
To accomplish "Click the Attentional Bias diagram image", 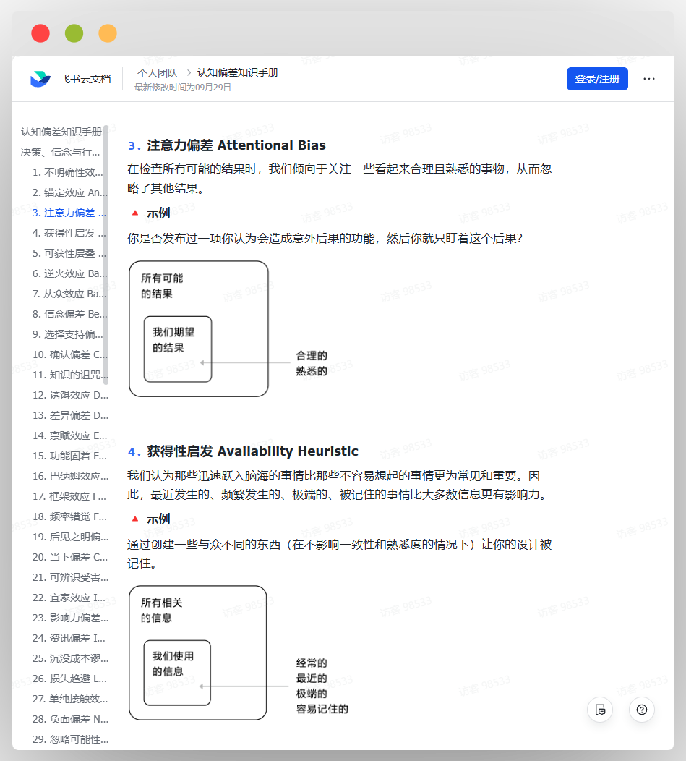I will pyautogui.click(x=228, y=329).
